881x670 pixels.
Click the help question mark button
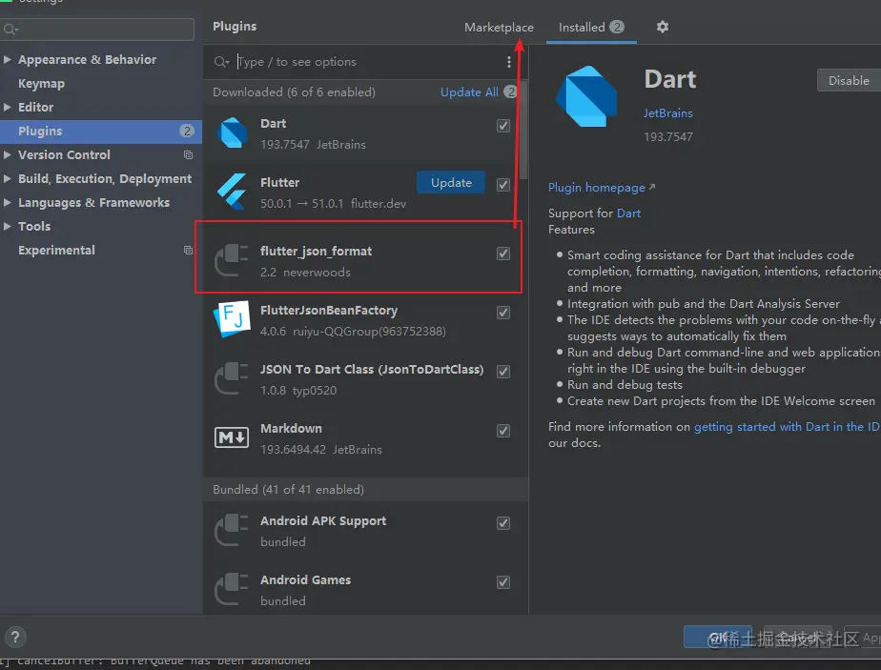click(x=15, y=637)
